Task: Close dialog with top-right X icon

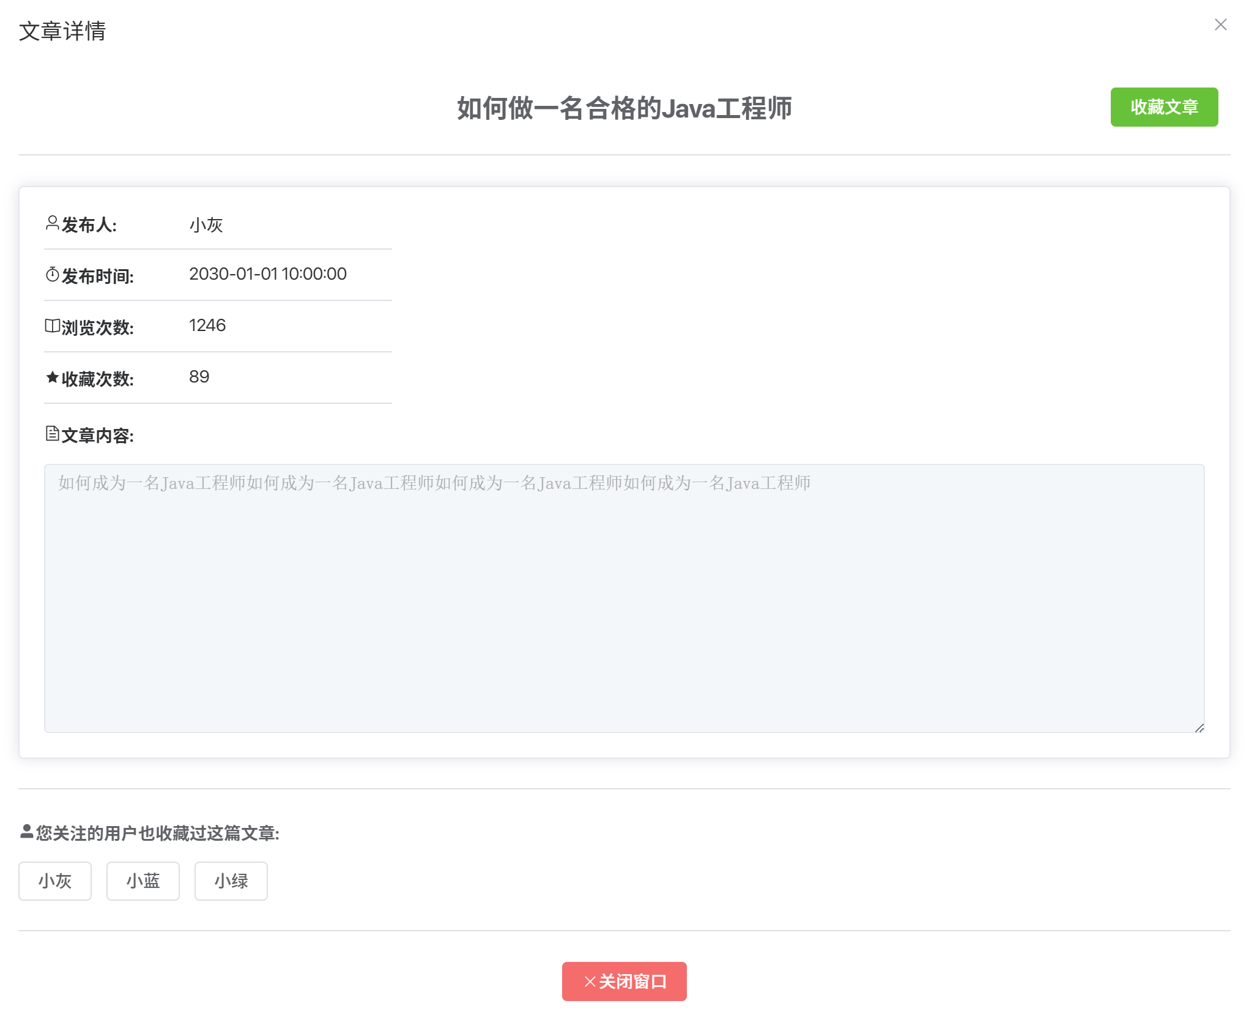Action: pos(1220,24)
